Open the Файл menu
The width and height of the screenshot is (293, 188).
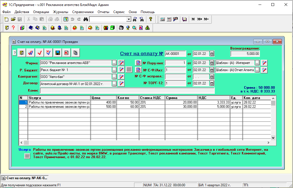point(6,12)
